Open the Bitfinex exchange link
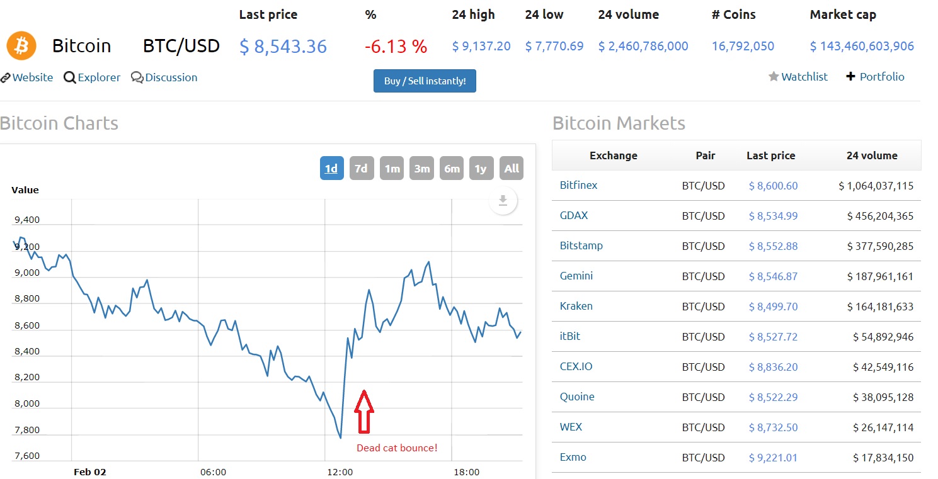The height and width of the screenshot is (479, 938). [x=578, y=185]
